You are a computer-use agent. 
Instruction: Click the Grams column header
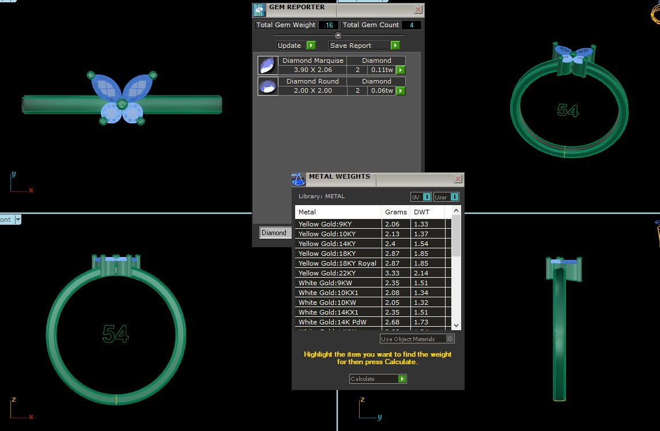(396, 212)
